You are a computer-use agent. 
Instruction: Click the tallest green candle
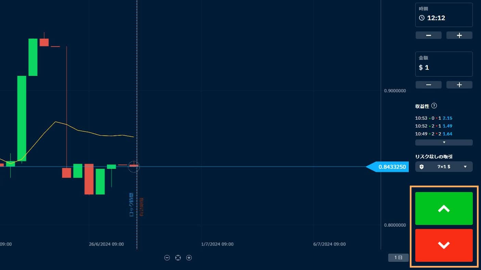22,118
